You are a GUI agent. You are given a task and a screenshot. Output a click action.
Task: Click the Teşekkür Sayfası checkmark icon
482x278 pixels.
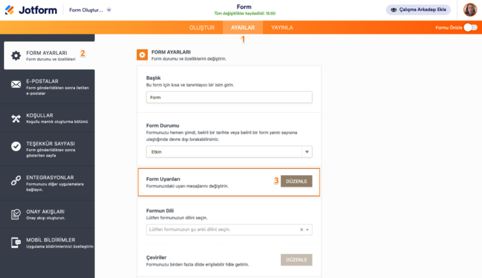click(x=16, y=146)
